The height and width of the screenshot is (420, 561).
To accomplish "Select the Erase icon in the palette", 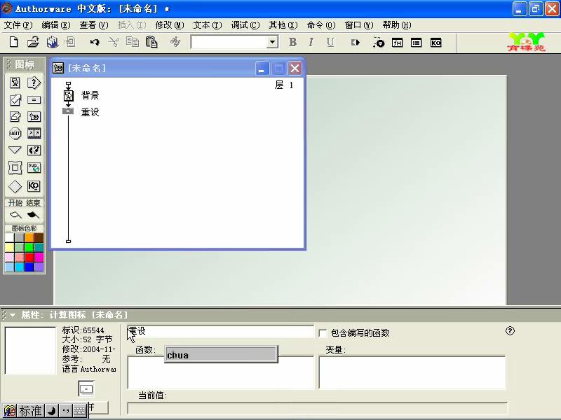I will tap(15, 116).
